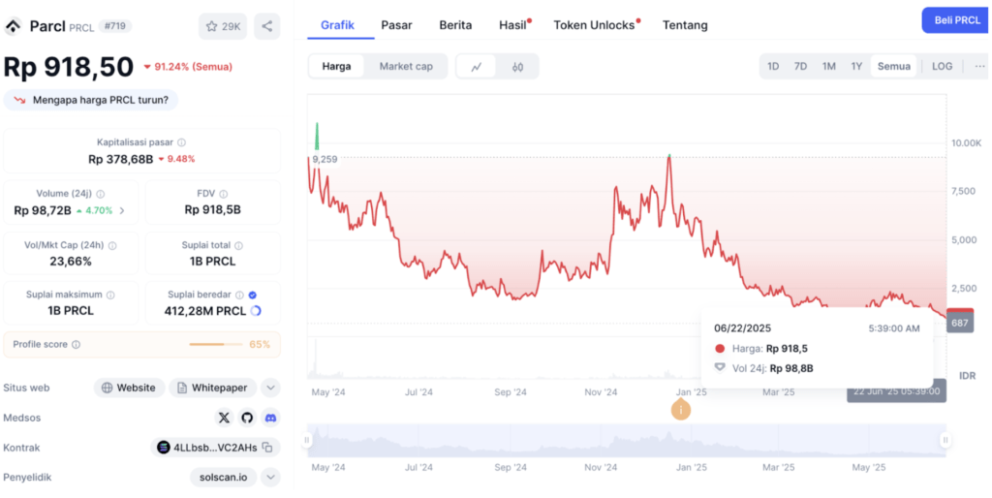Switch to candlestick chart view icon
Screen dimensions: 992x498
(x=517, y=67)
